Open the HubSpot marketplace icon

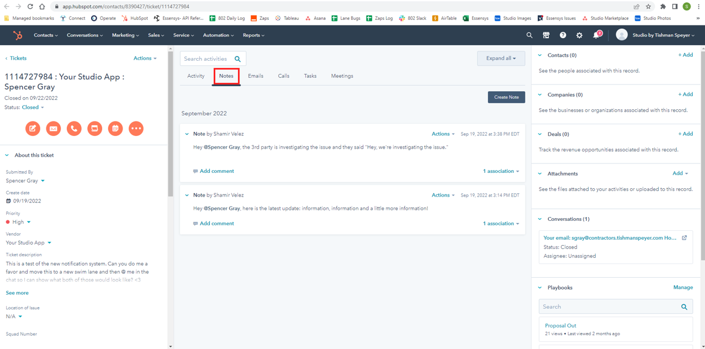(x=546, y=35)
